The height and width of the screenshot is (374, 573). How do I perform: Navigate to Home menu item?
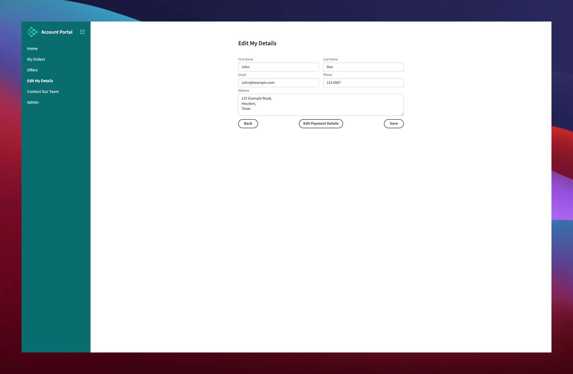tap(32, 49)
